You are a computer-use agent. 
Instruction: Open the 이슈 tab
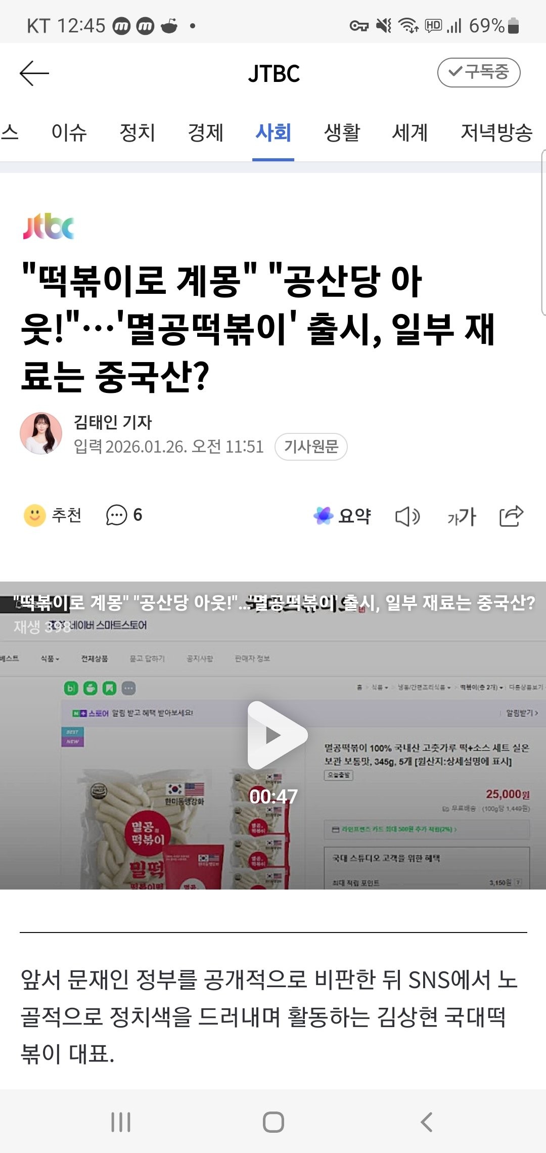pyautogui.click(x=69, y=132)
